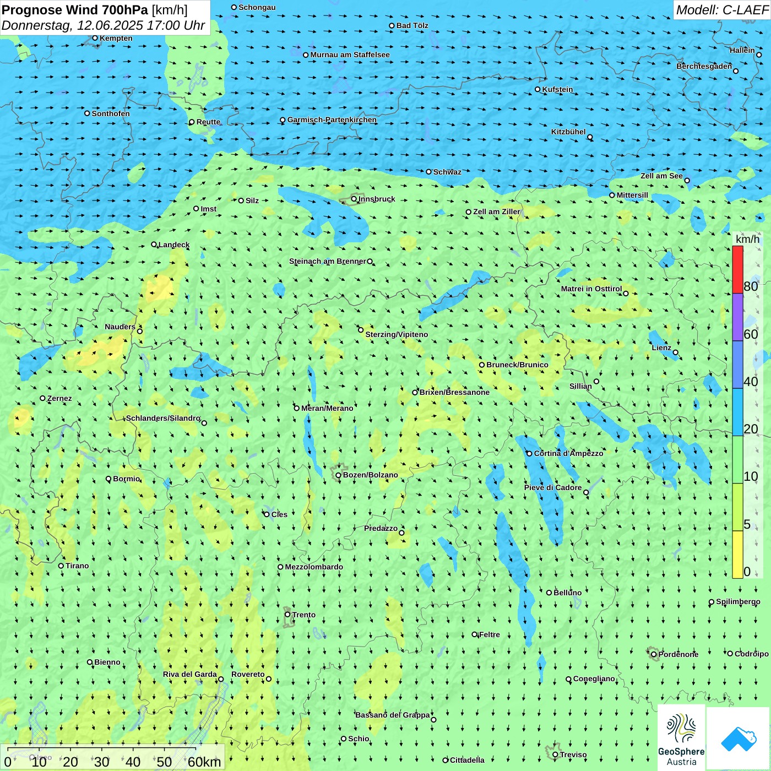Click the 'Tirano' label
Image resolution: width=771 pixels, height=771 pixels.
77,566
